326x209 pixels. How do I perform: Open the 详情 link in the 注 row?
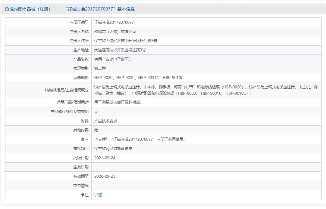(98, 195)
